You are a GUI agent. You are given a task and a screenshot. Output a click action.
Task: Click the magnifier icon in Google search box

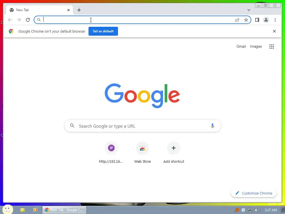pyautogui.click(x=72, y=126)
